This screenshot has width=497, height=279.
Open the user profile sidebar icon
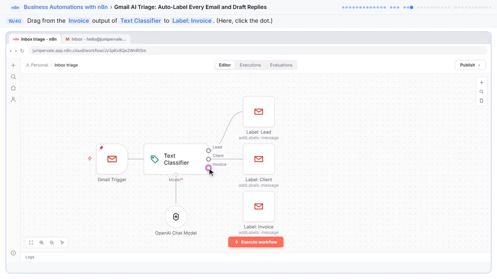point(13,99)
